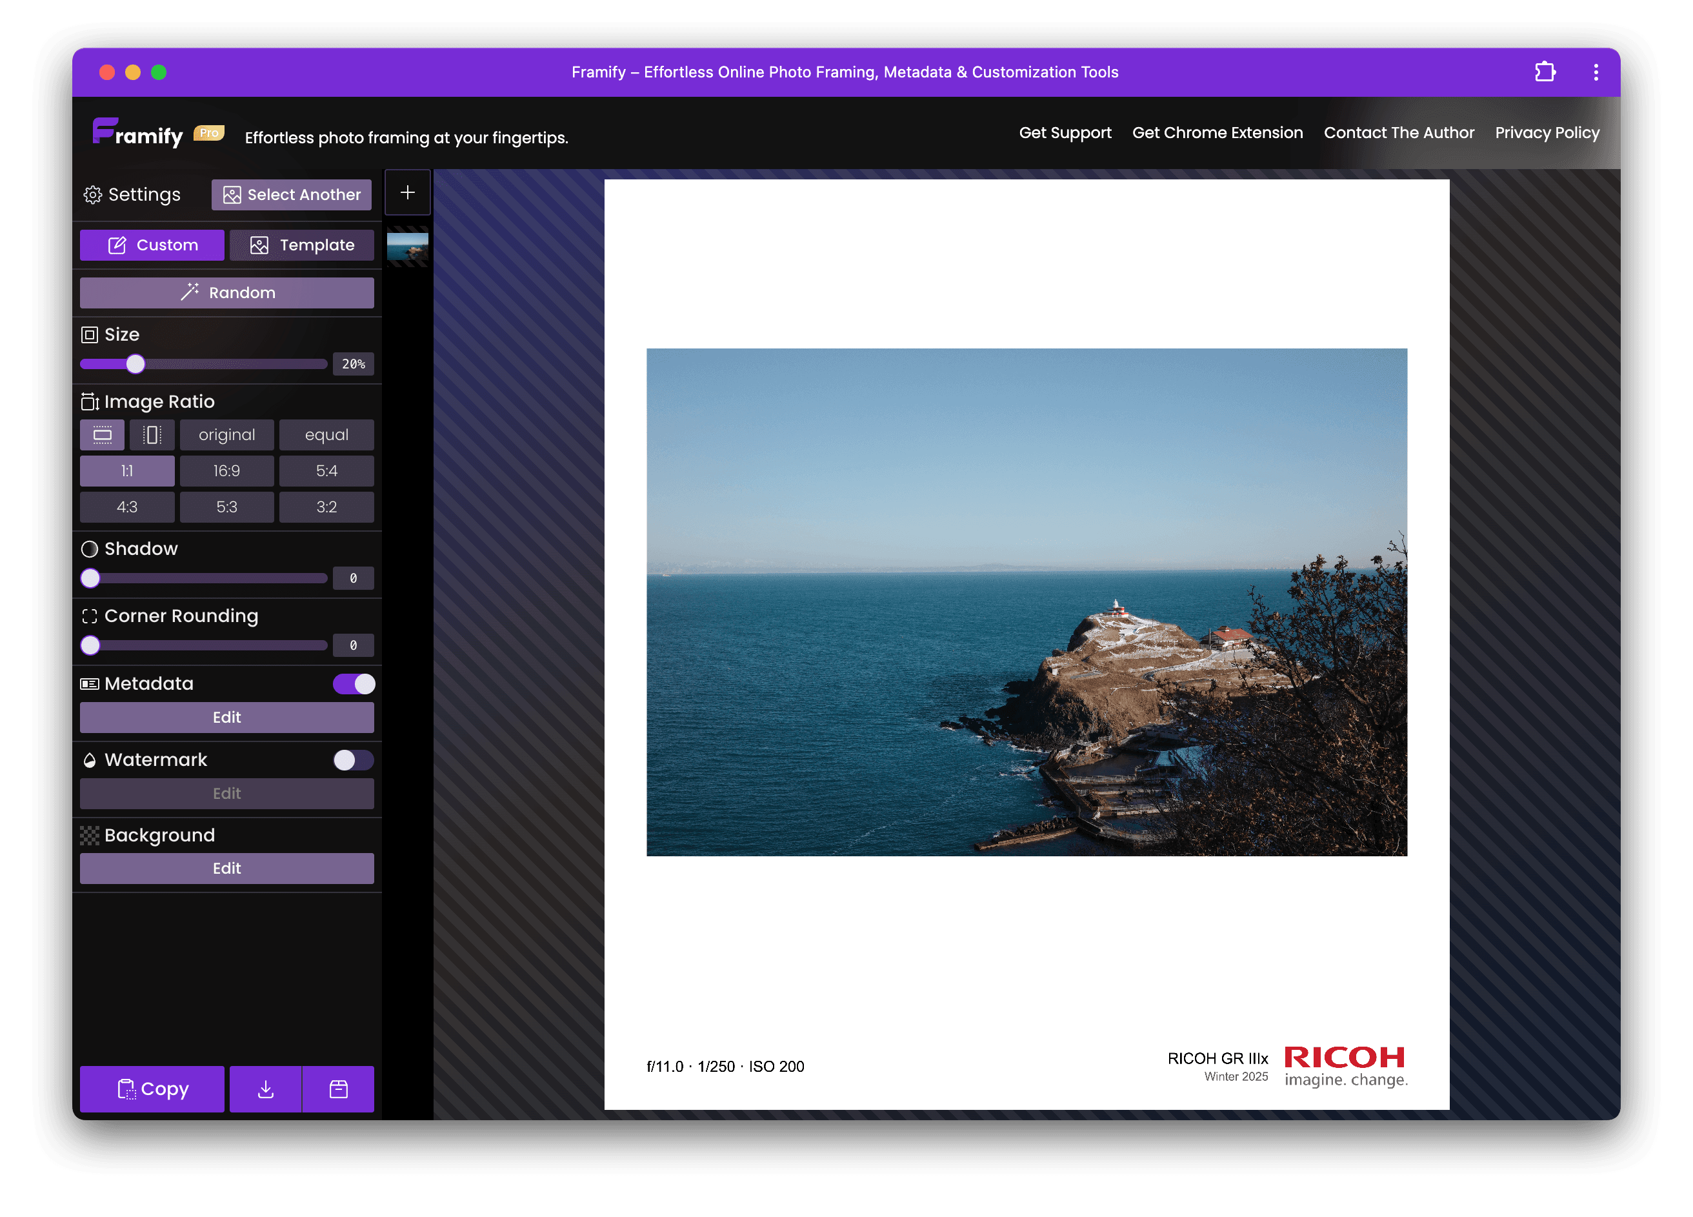Click the portrait orientation ratio icon
The height and width of the screenshot is (1217, 1693).
(152, 434)
